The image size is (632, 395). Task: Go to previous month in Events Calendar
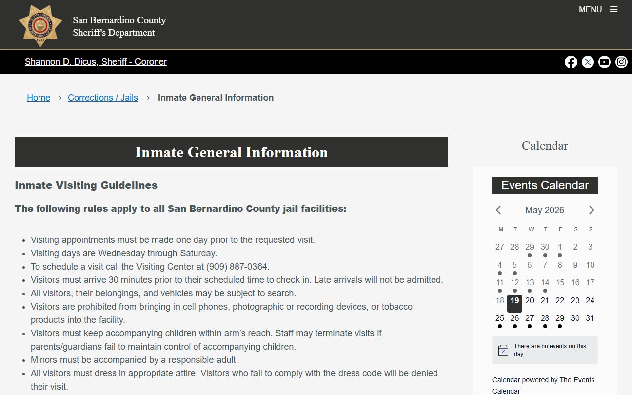click(498, 210)
